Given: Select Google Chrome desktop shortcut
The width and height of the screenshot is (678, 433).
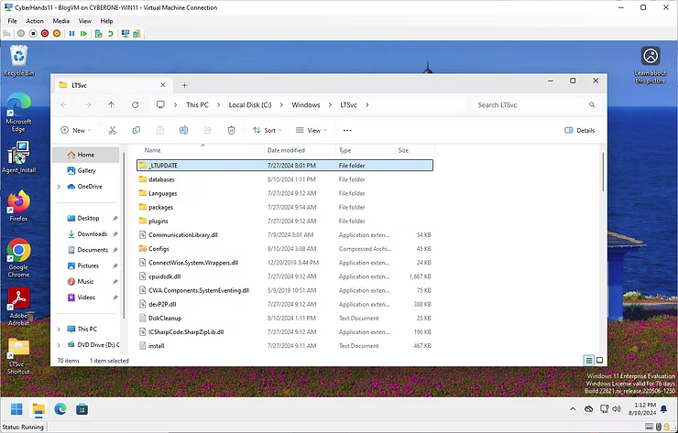Looking at the screenshot, I should click(18, 258).
